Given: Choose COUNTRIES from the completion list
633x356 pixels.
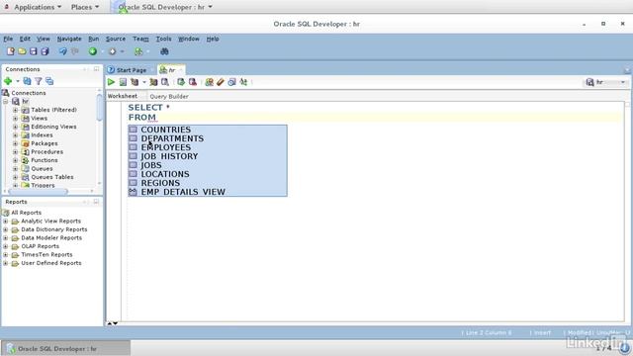Looking at the screenshot, I should coord(208,130).
